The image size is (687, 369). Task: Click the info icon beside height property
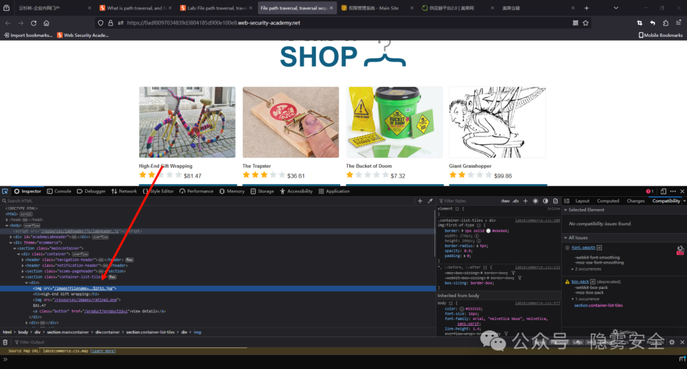point(478,241)
